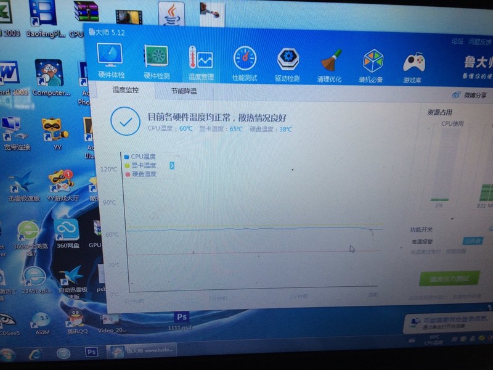Click the 显卡温度 65℃ reading

(221, 129)
